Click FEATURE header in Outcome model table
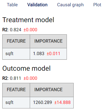Viewport: 104px width, 111px height. tap(16, 90)
